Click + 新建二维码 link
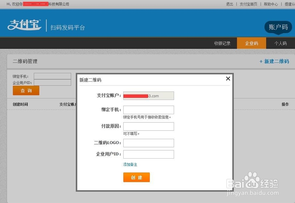The image size is (295, 203). [274, 61]
